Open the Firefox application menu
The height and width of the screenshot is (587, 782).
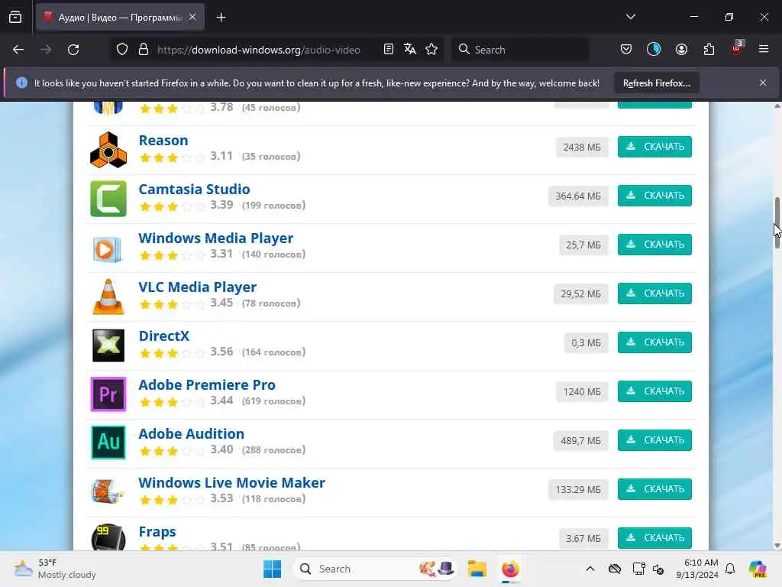point(764,49)
